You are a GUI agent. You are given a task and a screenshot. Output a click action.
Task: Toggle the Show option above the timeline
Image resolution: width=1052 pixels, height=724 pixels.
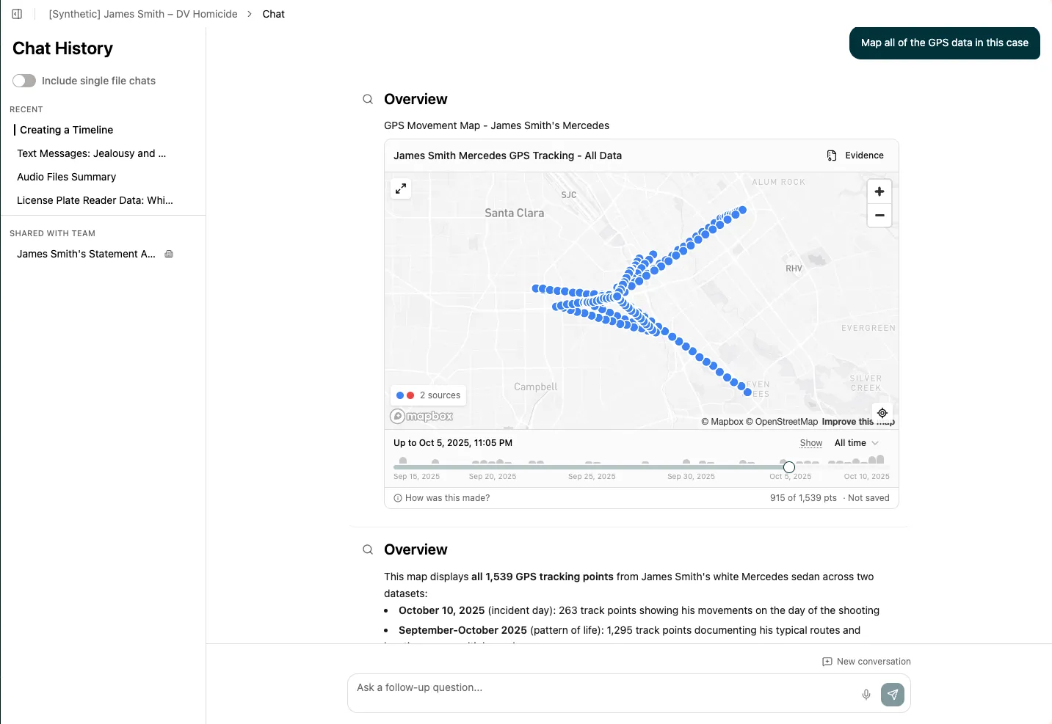tap(810, 442)
